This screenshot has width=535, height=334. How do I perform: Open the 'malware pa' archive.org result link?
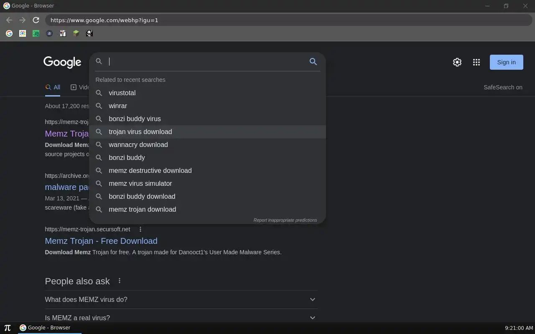(x=67, y=187)
